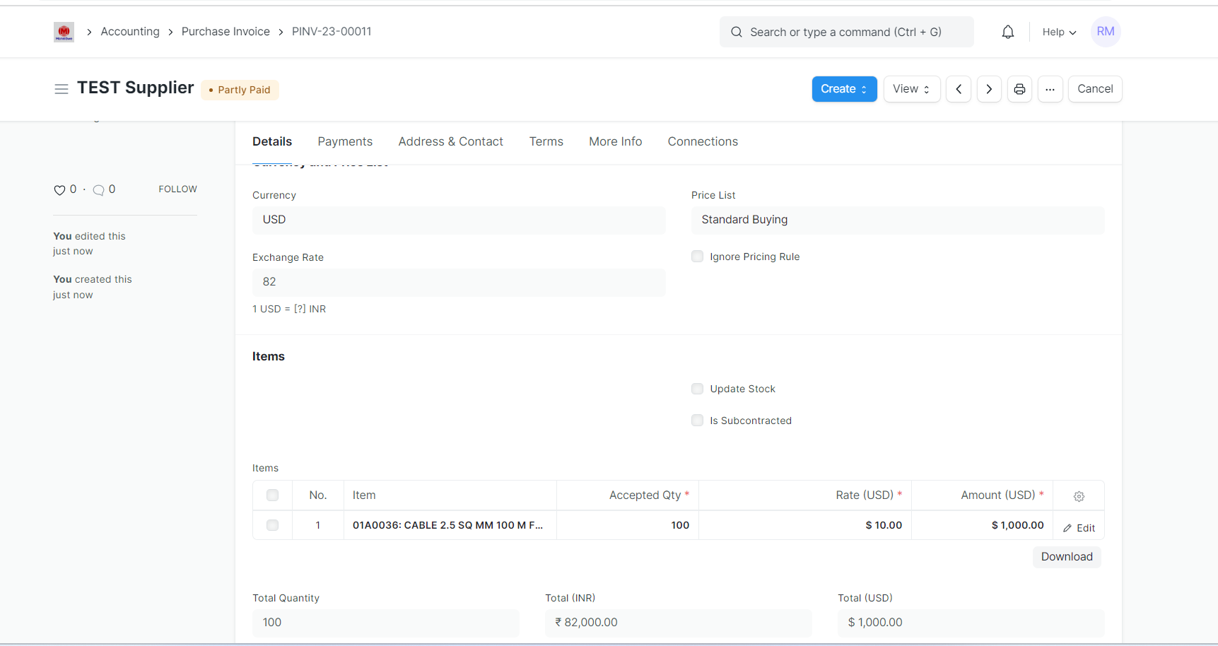This screenshot has width=1218, height=646.
Task: Go to next document with right arrow
Action: [988, 89]
